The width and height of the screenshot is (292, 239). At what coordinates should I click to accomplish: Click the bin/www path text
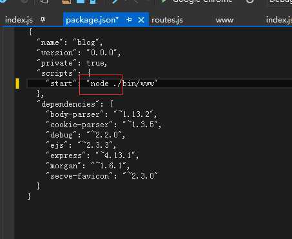click(x=138, y=84)
